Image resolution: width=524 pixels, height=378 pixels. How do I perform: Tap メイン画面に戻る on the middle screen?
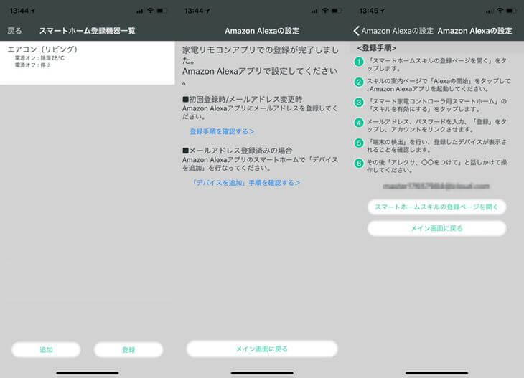[x=262, y=349]
